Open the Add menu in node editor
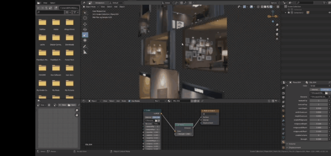Image resolution: width=331 pixels, height=156 pixels. point(118,101)
